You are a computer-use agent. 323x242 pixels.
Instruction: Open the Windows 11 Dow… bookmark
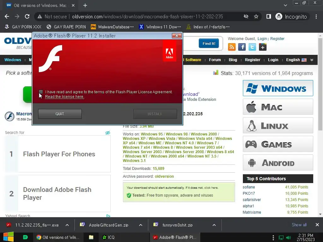(160, 27)
